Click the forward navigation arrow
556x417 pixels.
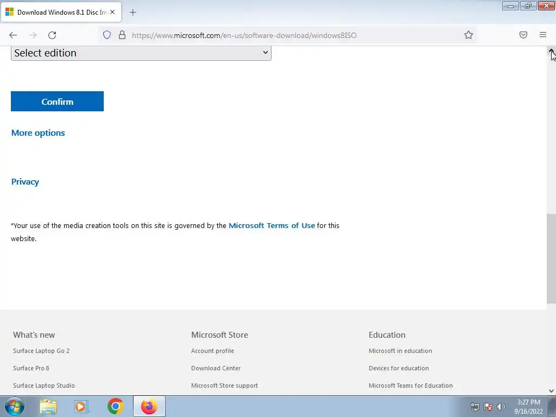33,35
